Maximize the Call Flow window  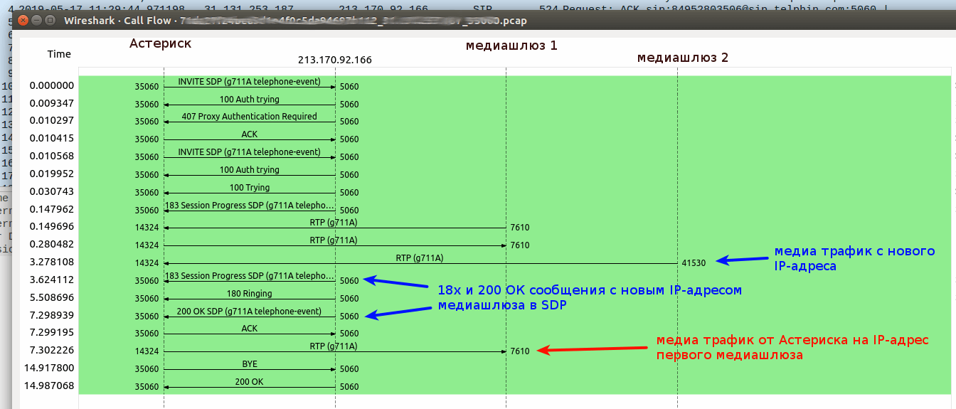(50, 21)
